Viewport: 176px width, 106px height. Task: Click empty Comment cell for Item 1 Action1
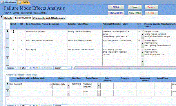pos(125,86)
